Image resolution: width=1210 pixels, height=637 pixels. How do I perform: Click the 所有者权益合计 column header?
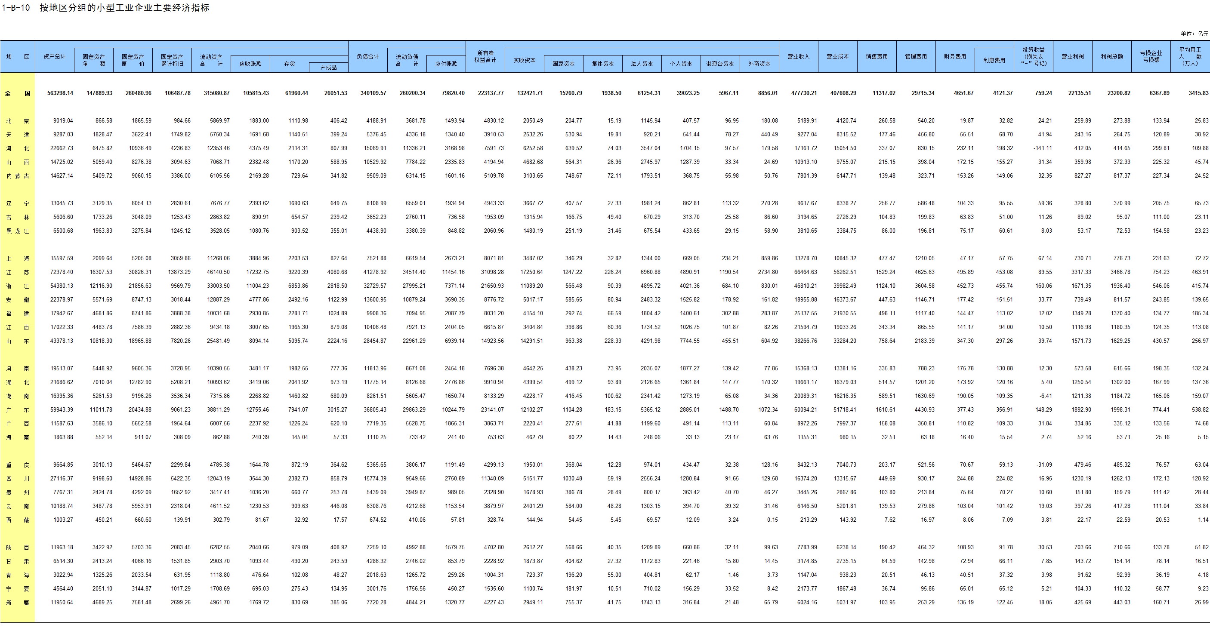point(485,56)
